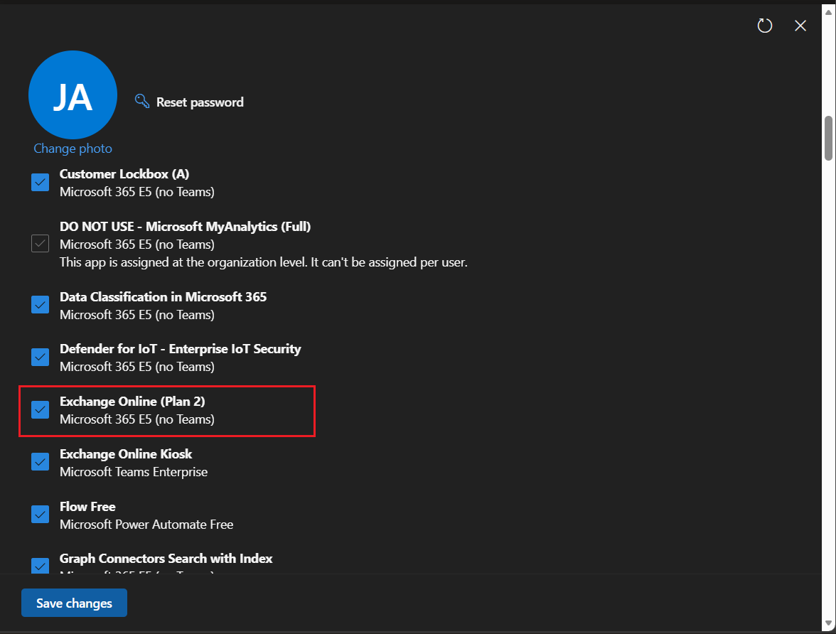Click the 'This app is assigned at the organization level' note

[263, 262]
